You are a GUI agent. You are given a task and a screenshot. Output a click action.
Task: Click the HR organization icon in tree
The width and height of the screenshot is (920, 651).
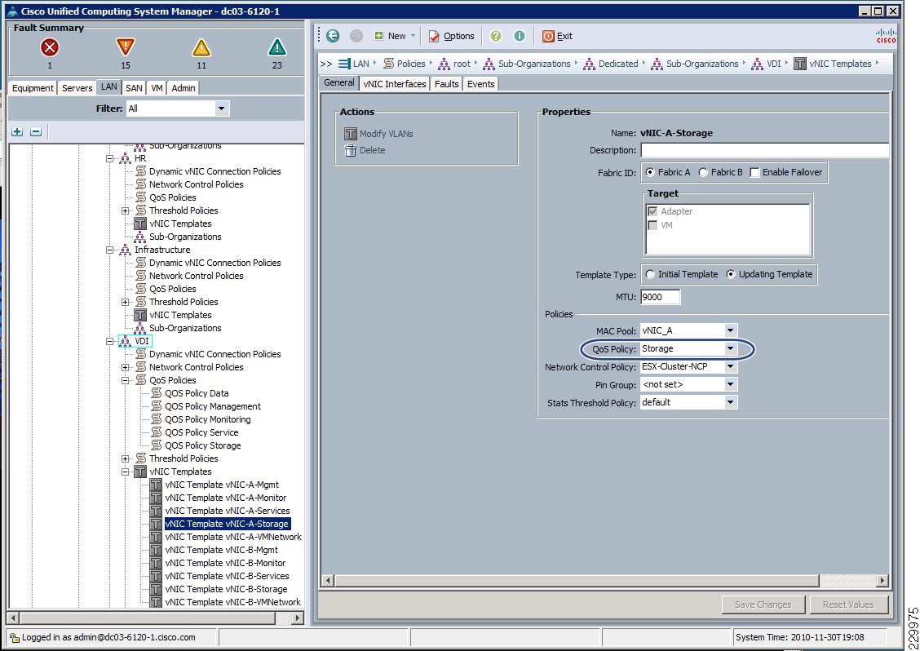[126, 158]
